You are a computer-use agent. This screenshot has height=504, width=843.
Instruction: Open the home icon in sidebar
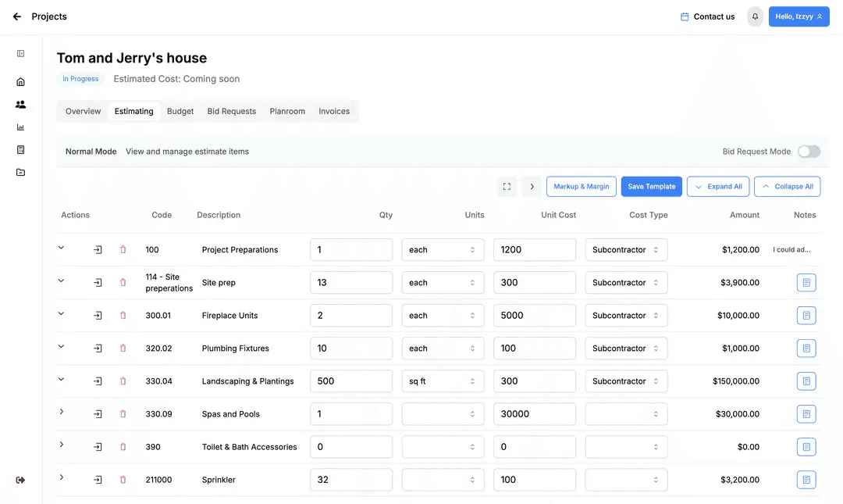[x=21, y=82]
